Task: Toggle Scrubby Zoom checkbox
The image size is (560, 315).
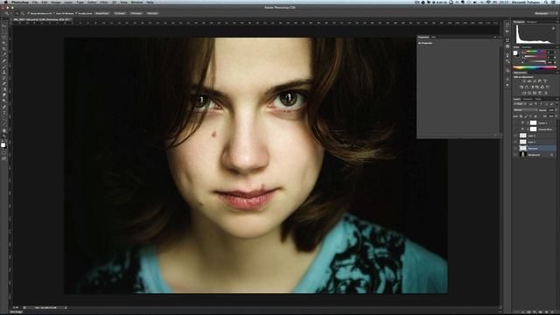Action: (x=76, y=13)
